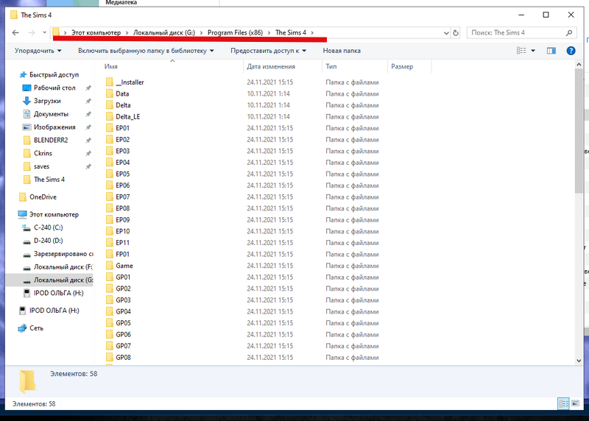Open Help with the question mark icon
The width and height of the screenshot is (589, 421).
571,51
